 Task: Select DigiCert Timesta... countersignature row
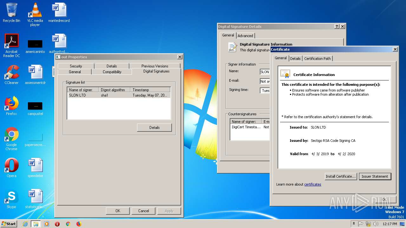pos(250,127)
